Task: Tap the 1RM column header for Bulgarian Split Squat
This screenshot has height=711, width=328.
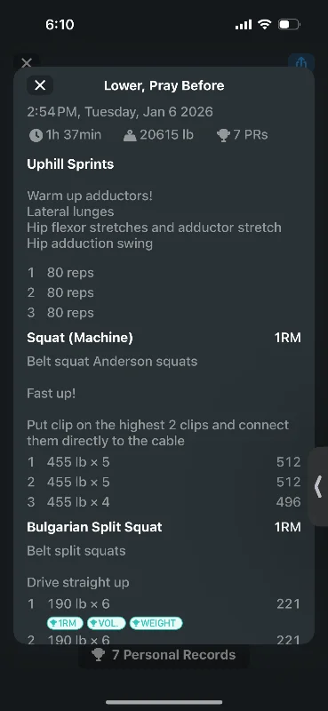Action: (287, 527)
